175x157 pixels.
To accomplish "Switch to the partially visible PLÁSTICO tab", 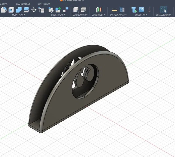I will [x=4, y=4].
